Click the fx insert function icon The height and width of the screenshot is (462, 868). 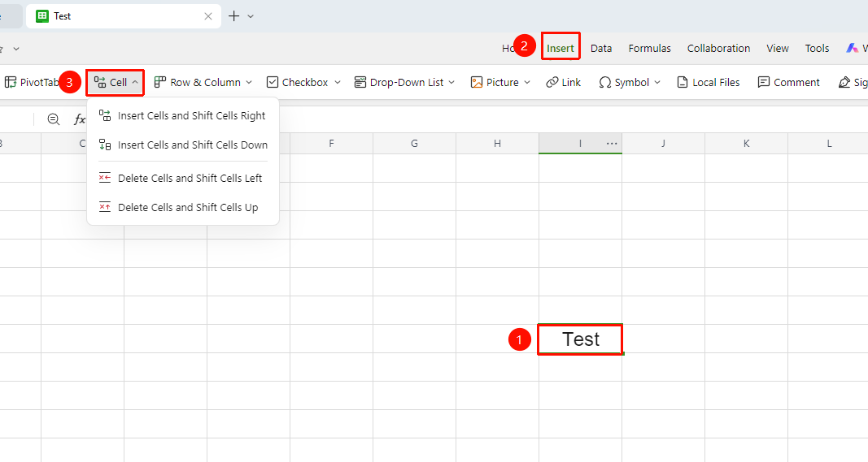point(80,119)
